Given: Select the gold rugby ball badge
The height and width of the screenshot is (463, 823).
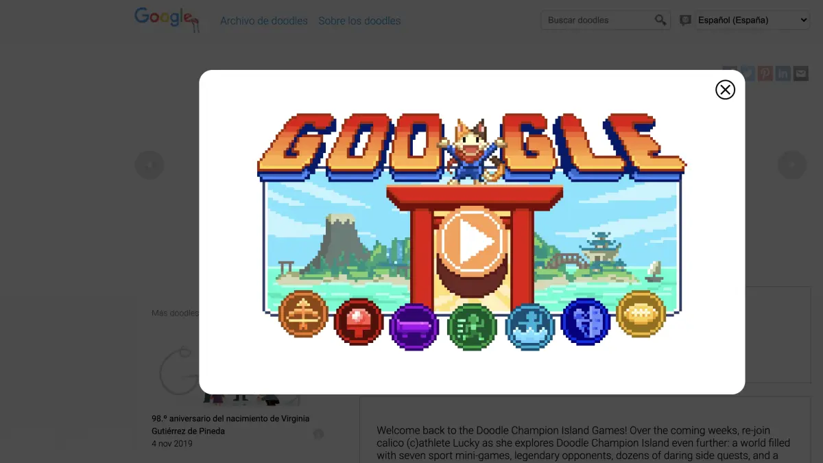Looking at the screenshot, I should [x=641, y=313].
